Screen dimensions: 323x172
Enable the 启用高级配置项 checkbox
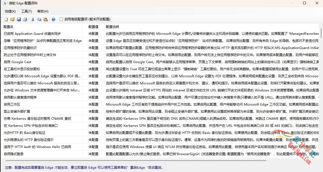(61, 19)
